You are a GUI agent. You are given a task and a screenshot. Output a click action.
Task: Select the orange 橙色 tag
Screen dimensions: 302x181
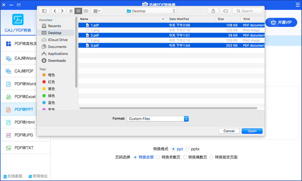(x=49, y=75)
